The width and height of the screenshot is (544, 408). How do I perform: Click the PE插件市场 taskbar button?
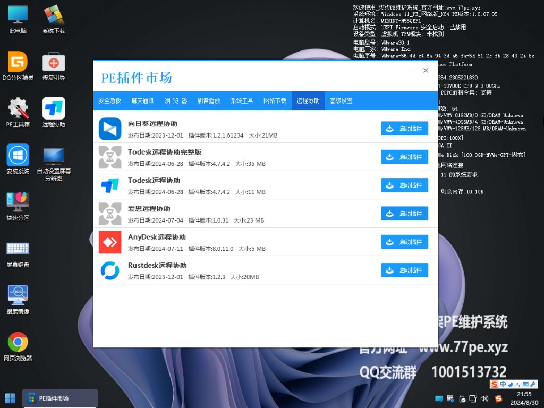point(60,398)
